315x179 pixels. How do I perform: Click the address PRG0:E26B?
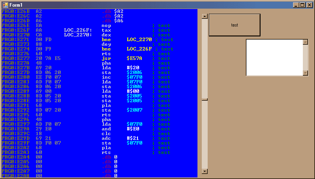coord(15,11)
